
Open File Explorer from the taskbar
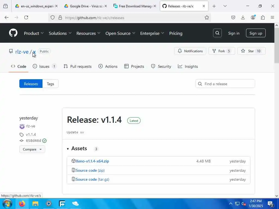pos(35,204)
